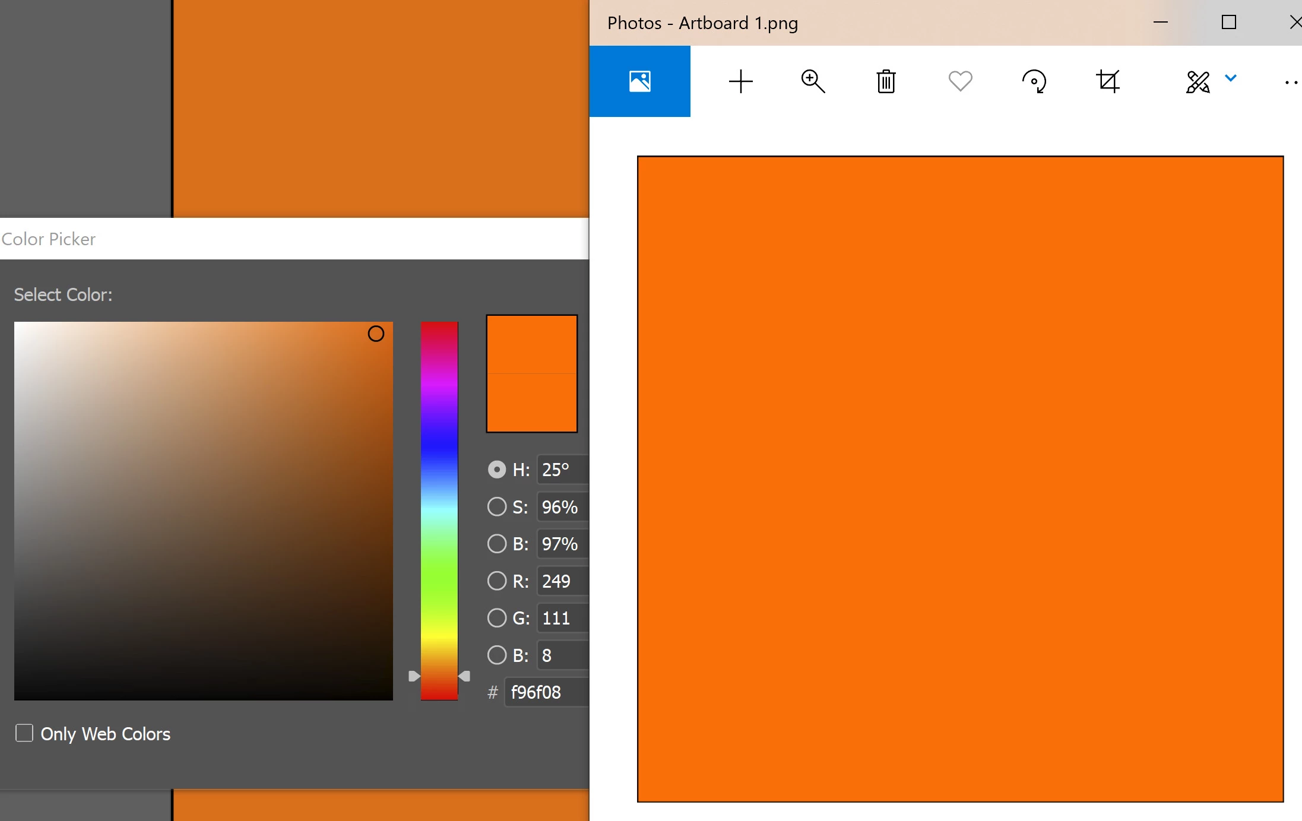Click the image view icon in Photos toolbar
The width and height of the screenshot is (1302, 821).
[639, 81]
